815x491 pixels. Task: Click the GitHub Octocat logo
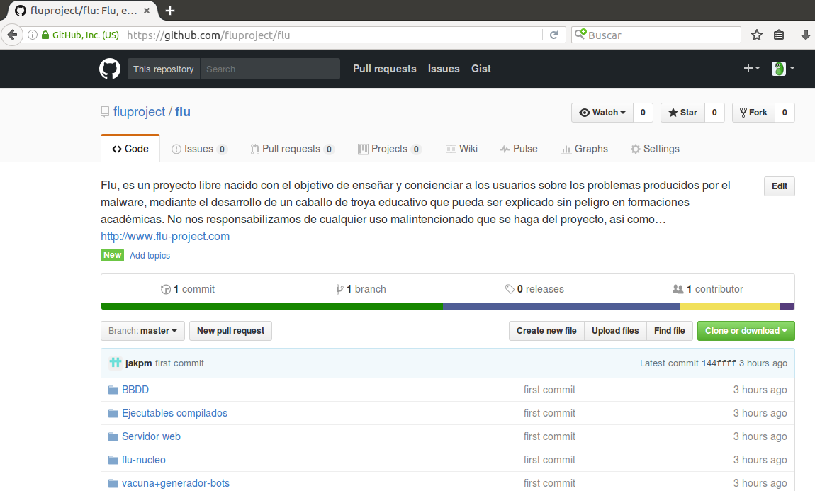(x=110, y=68)
